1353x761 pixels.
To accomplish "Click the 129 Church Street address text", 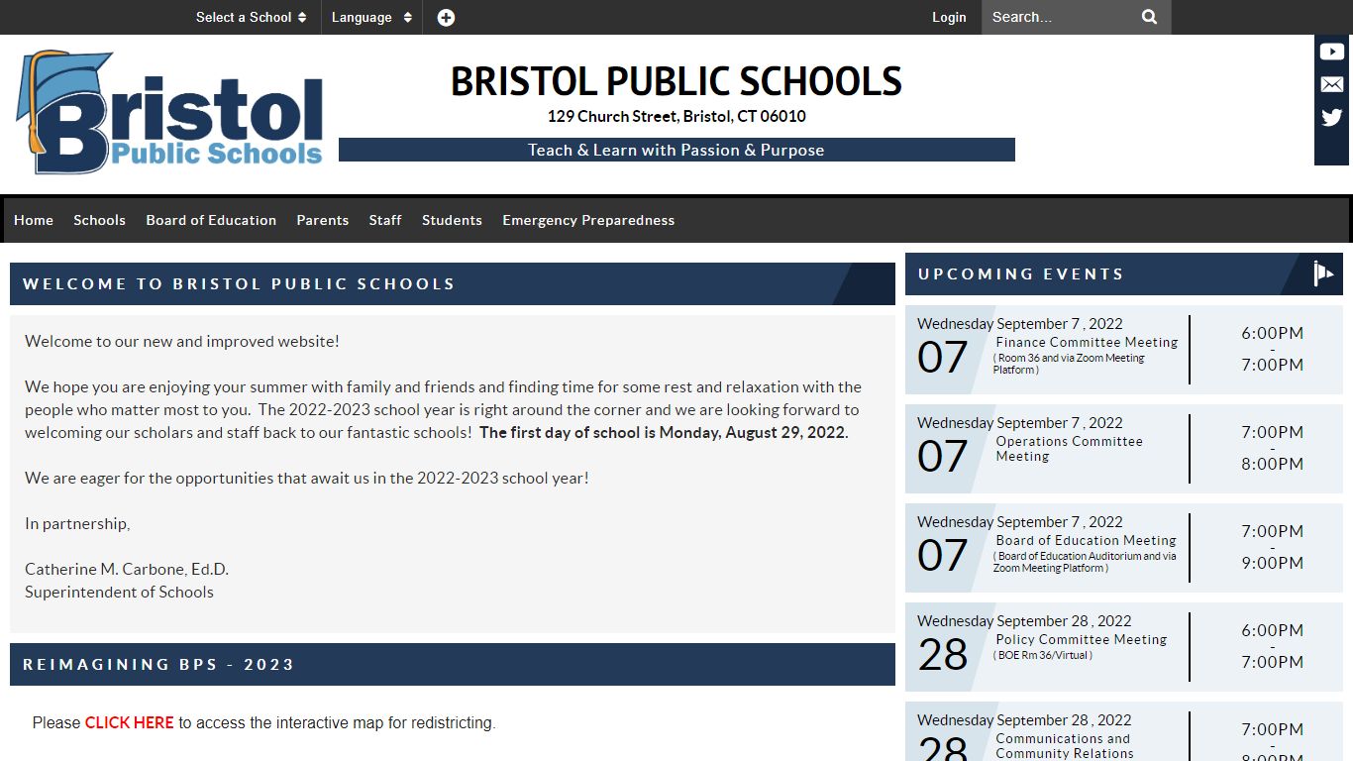I will [676, 116].
